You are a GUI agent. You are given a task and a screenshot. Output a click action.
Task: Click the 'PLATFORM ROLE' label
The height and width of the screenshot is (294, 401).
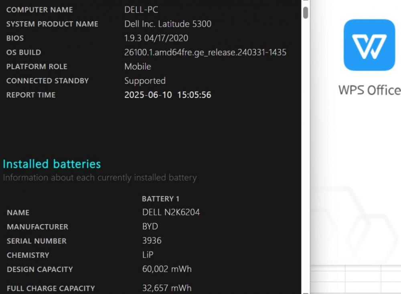tap(37, 67)
